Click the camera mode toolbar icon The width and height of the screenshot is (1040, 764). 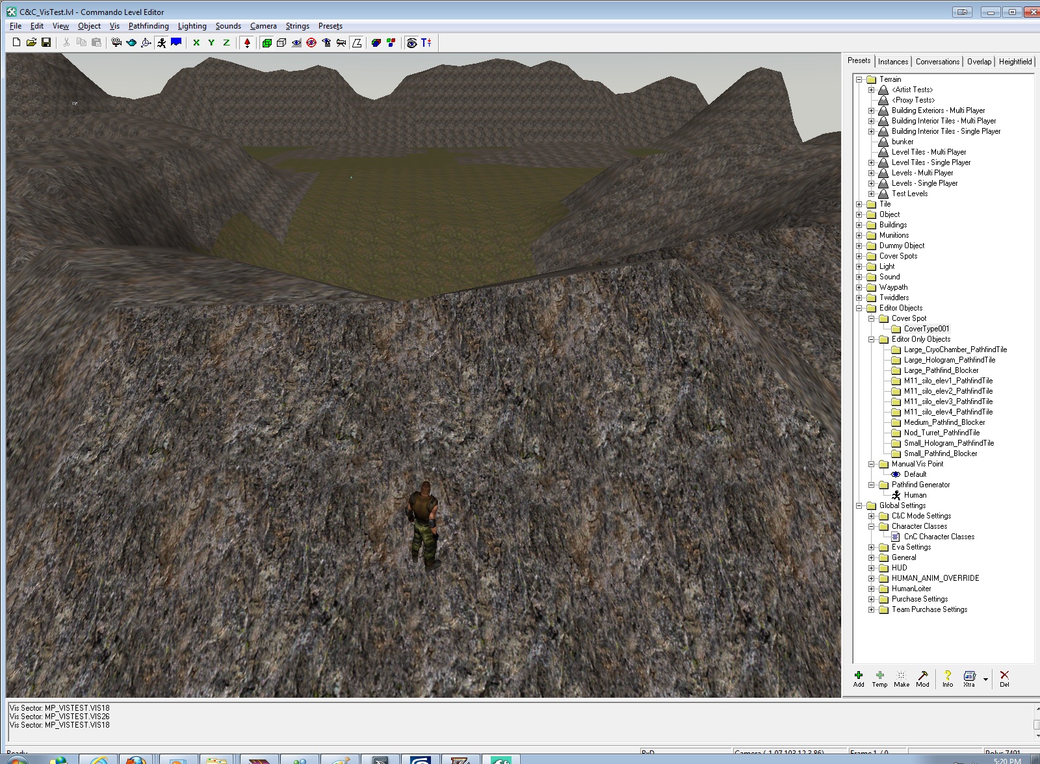coord(116,43)
